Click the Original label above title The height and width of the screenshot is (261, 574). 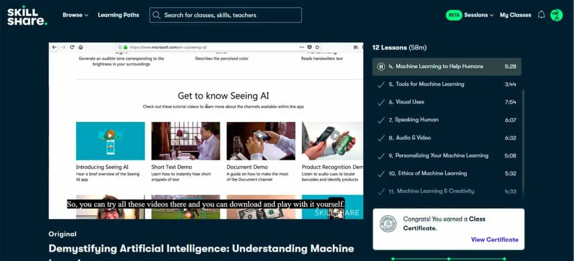[x=63, y=234]
